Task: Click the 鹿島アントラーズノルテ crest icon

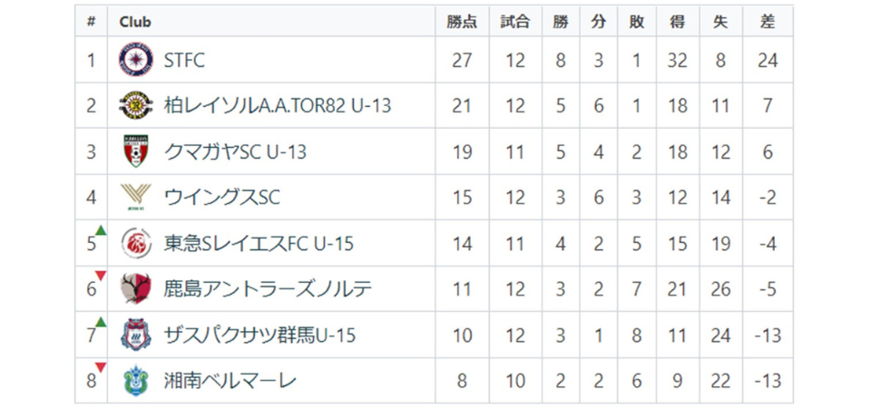Action: (136, 289)
